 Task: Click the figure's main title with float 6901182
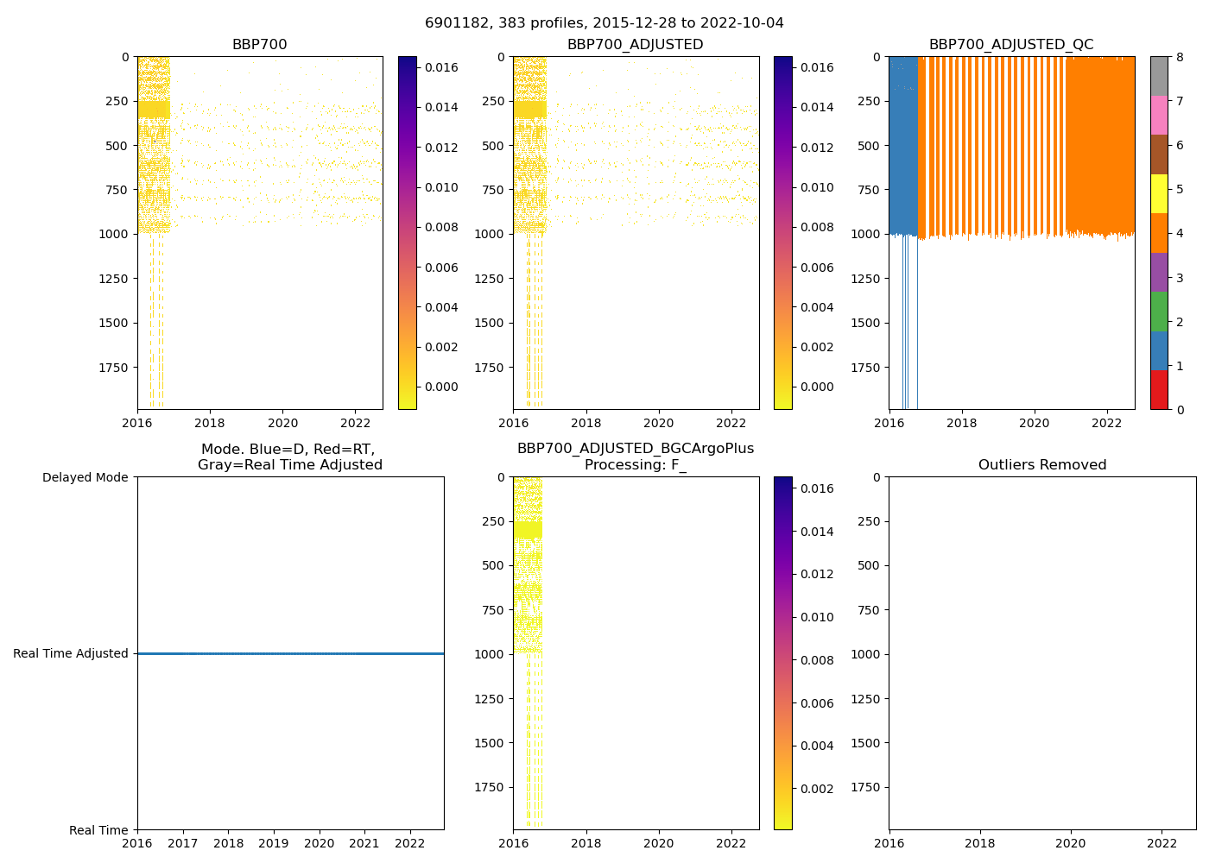click(x=604, y=23)
